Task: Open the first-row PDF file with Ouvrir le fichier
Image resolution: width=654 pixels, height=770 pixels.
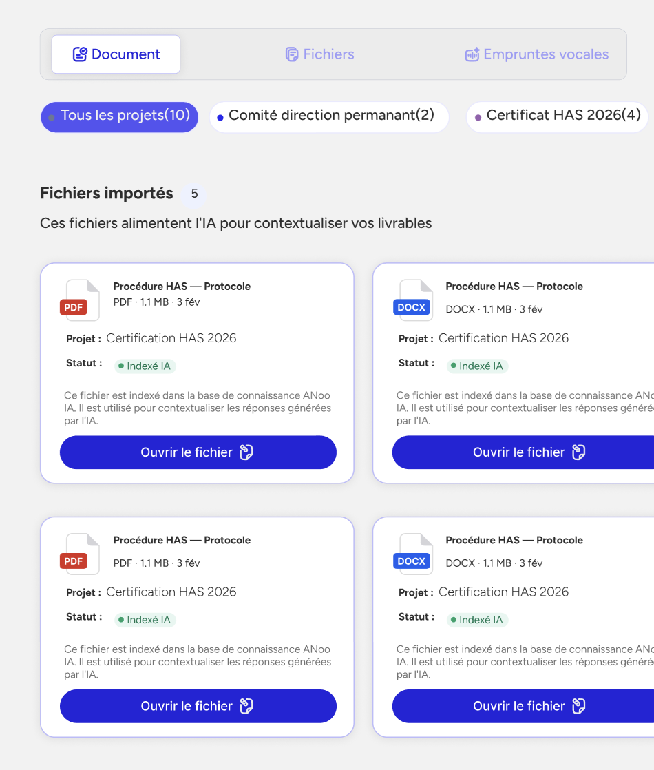Action: point(198,452)
